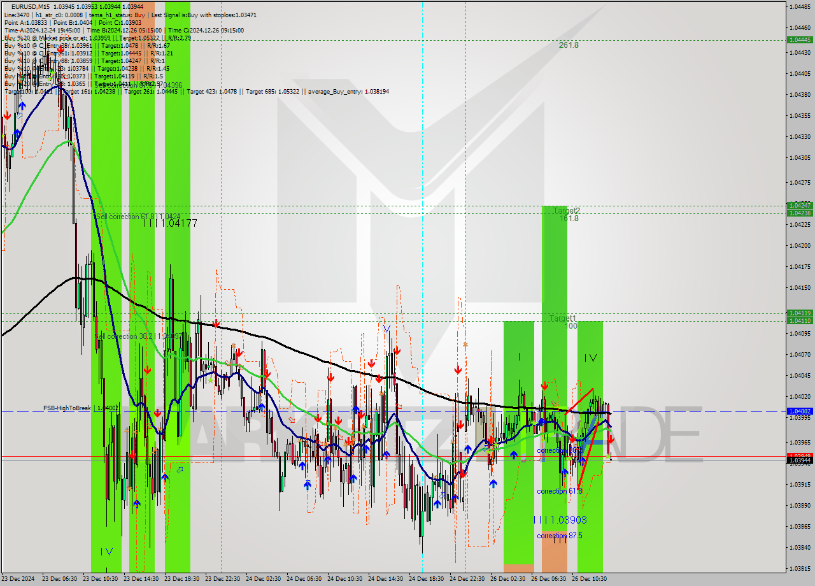This screenshot has height=586, width=815.
Task: Click the 'Buy %20 @ Market price' line
Action: click(97, 38)
